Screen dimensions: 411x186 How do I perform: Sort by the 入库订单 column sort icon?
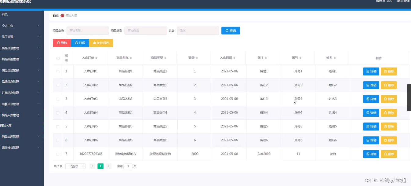pyautogui.click(x=97, y=58)
